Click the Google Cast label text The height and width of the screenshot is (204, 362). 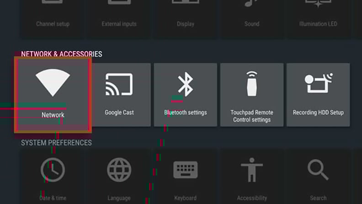(119, 113)
